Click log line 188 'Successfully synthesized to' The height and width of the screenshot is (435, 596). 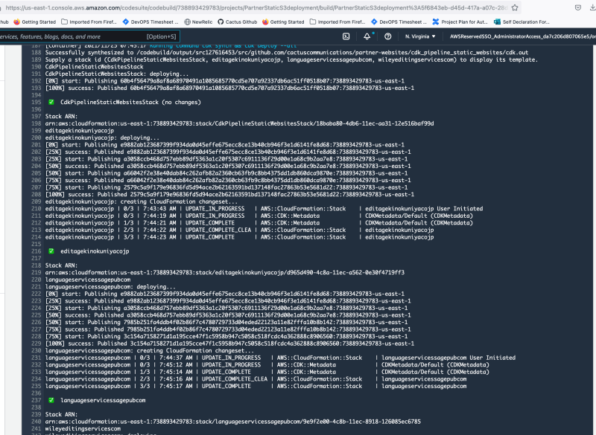pos(287,52)
